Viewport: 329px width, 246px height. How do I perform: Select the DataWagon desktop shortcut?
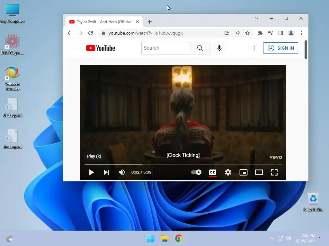click(x=13, y=44)
